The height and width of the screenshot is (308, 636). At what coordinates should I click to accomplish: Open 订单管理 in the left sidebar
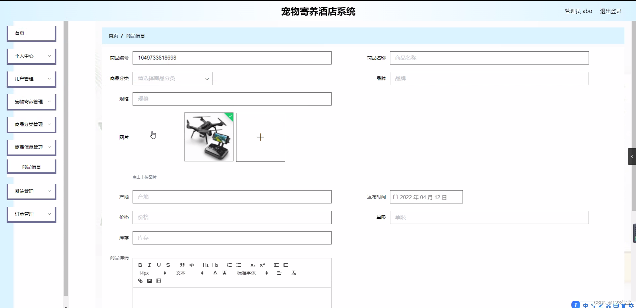click(x=31, y=214)
